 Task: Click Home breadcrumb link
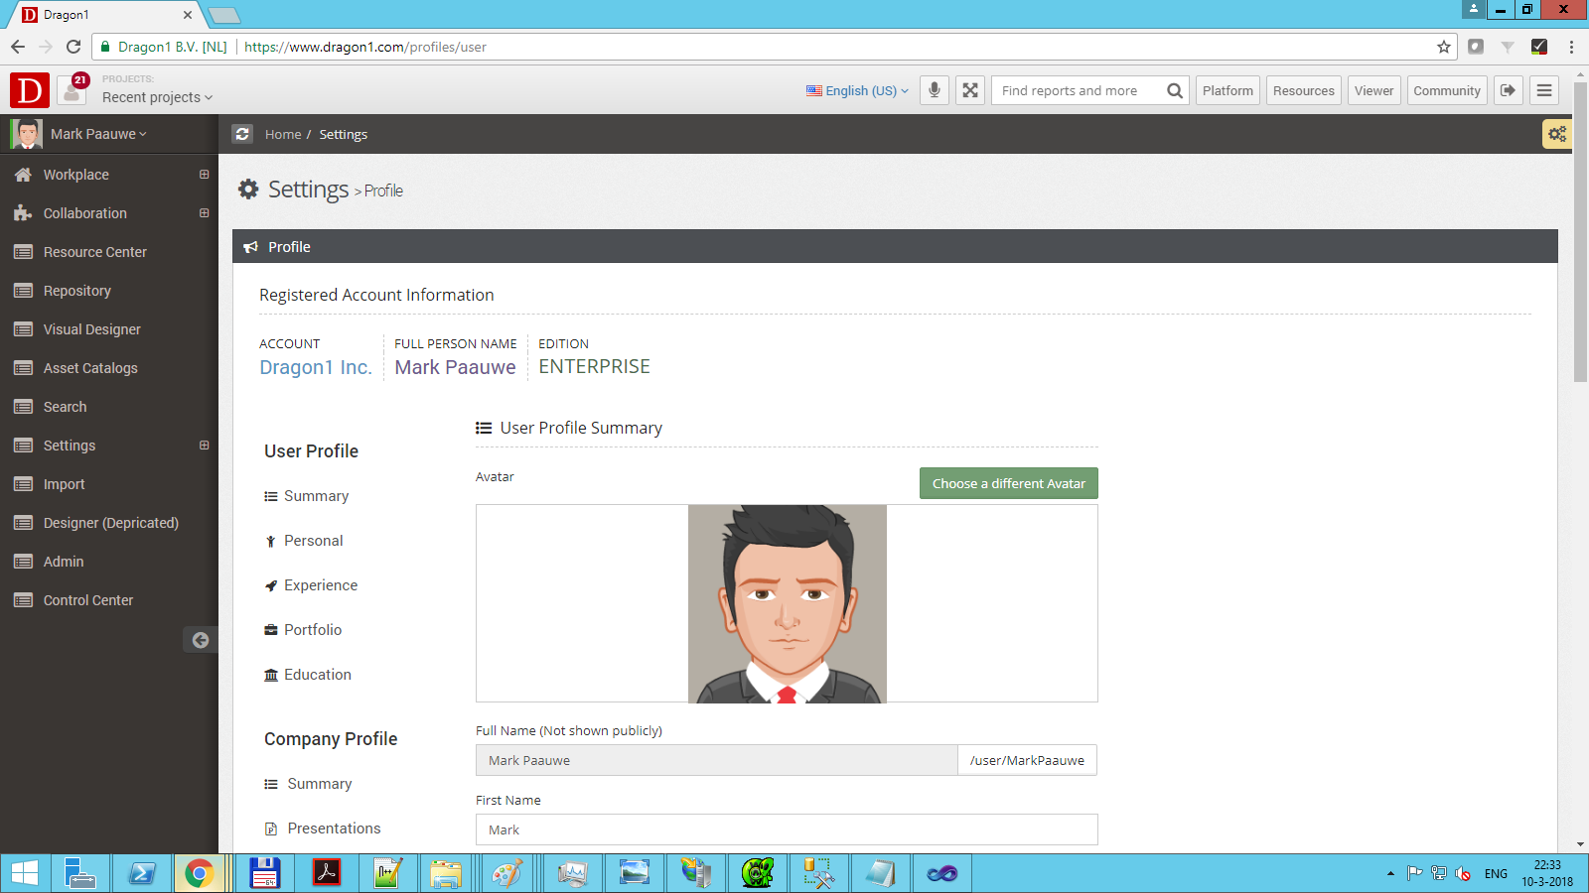(283, 134)
